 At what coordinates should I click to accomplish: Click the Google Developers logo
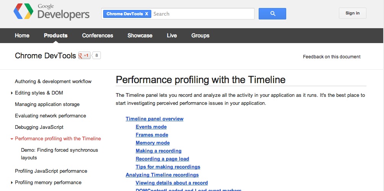point(51,12)
